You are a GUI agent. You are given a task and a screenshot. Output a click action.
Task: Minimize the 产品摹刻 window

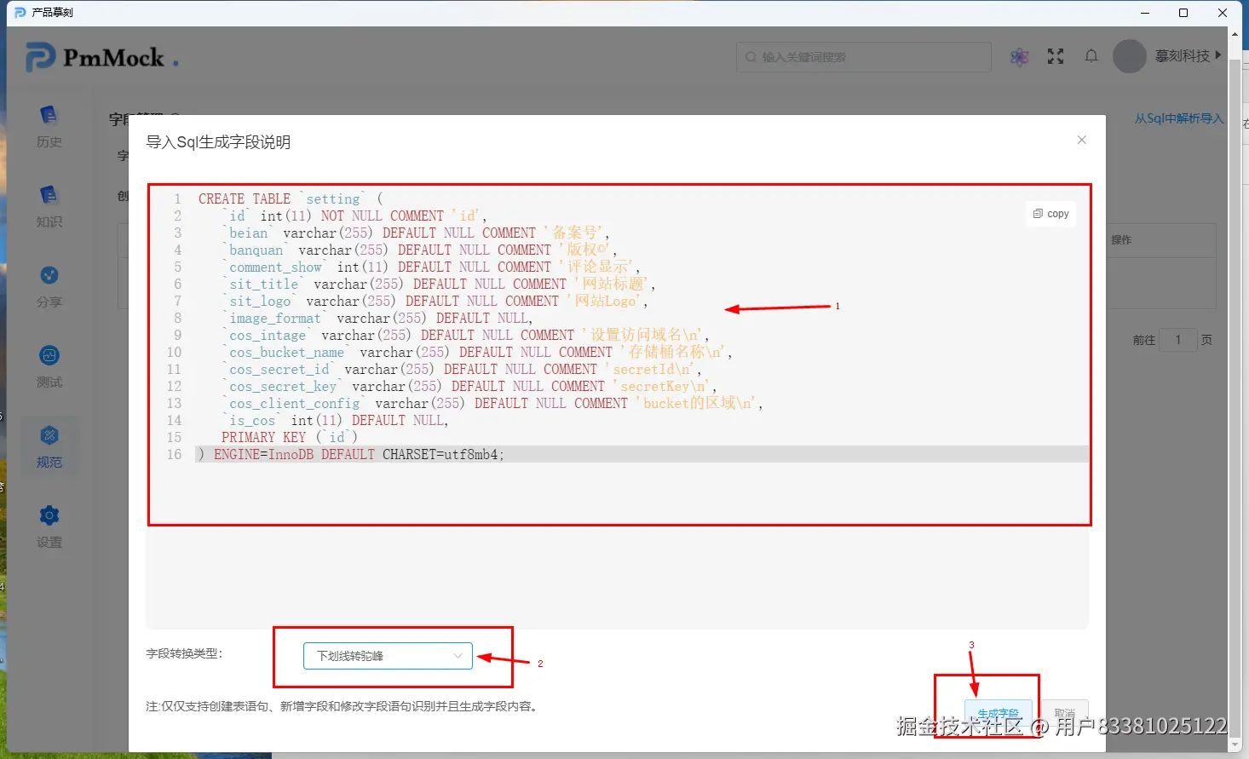1145,13
